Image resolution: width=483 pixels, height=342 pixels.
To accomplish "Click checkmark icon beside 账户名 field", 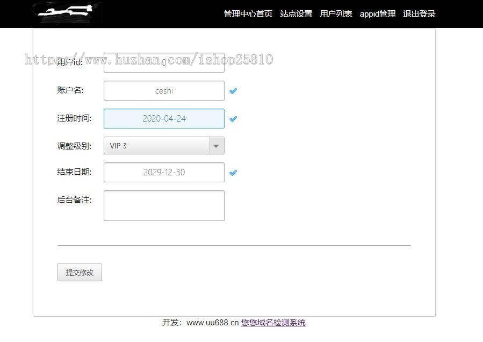I will point(233,91).
